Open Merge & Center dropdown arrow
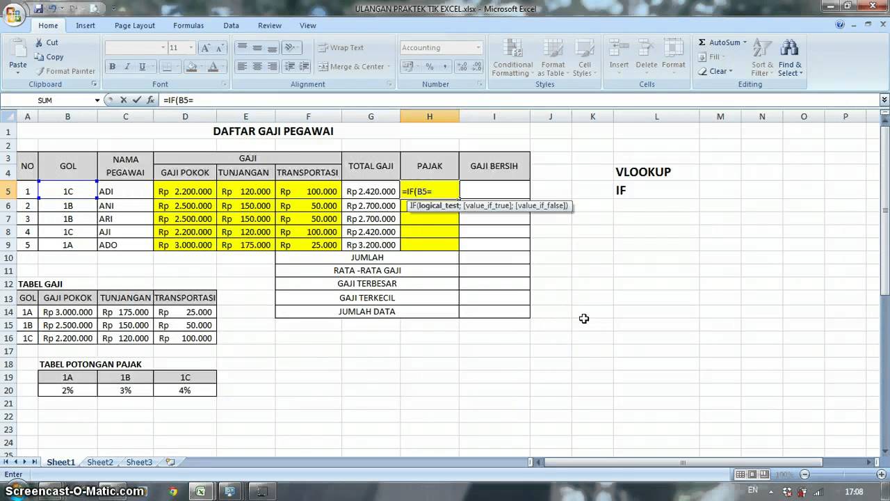Screen dimensions: 890x501 (x=389, y=67)
